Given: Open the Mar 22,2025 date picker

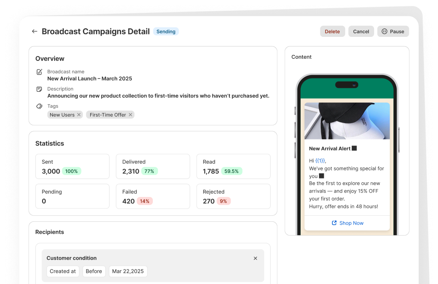Looking at the screenshot, I should point(128,271).
